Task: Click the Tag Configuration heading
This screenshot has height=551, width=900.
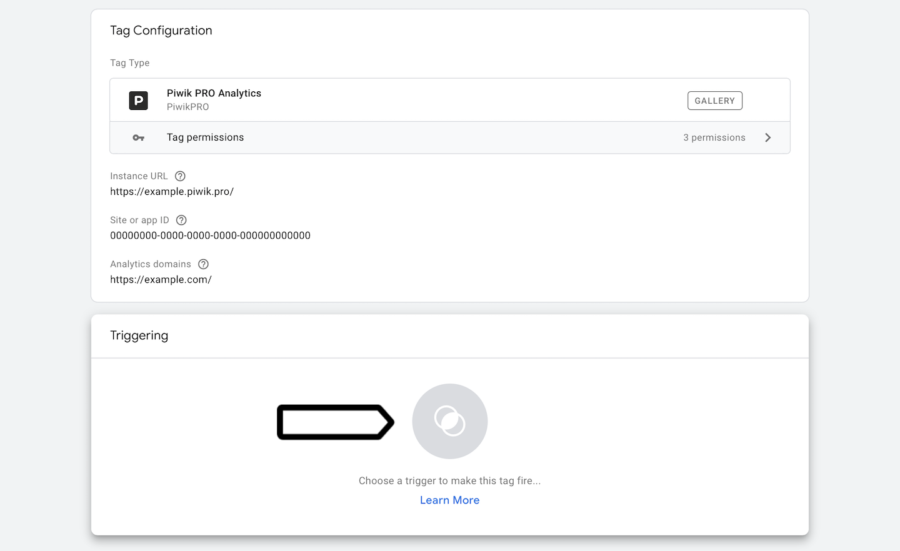Action: [161, 31]
